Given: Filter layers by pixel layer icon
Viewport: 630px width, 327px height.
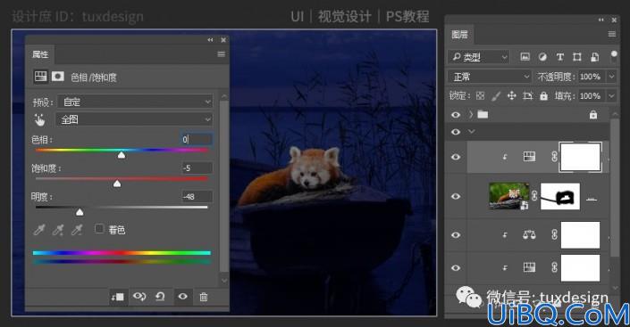Looking at the screenshot, I should [525, 57].
